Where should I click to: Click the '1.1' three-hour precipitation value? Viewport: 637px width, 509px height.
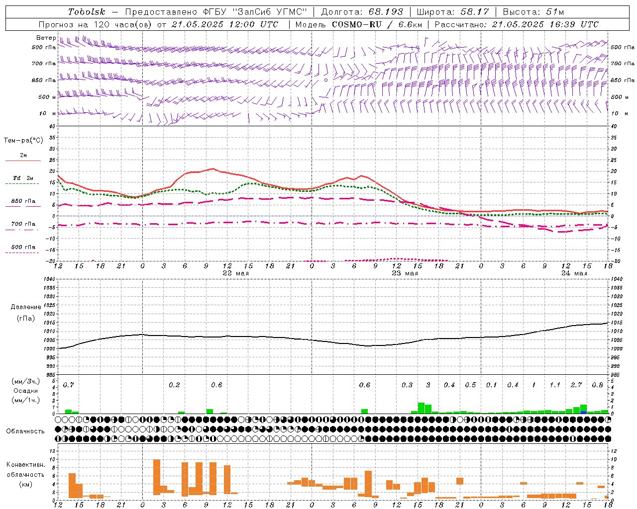pyautogui.click(x=555, y=385)
